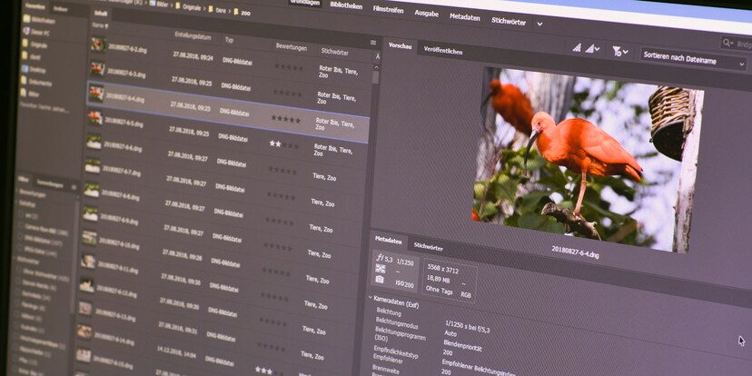The width and height of the screenshot is (752, 376).
Task: Click the thumbnail quality icon
Action: (577, 48)
